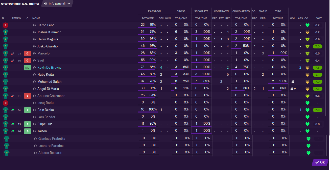Click Marcelo's red substituted-off arrow

(x=28, y=53)
